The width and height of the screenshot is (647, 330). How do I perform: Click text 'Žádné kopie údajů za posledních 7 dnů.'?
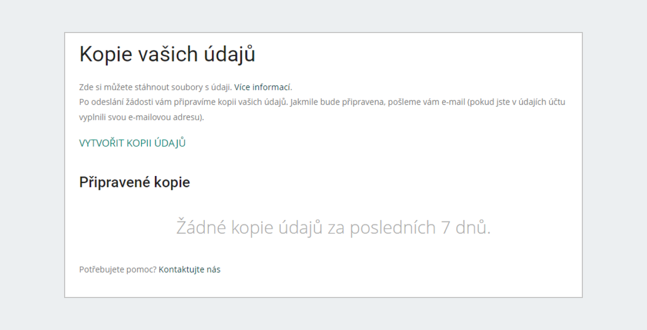(333, 228)
